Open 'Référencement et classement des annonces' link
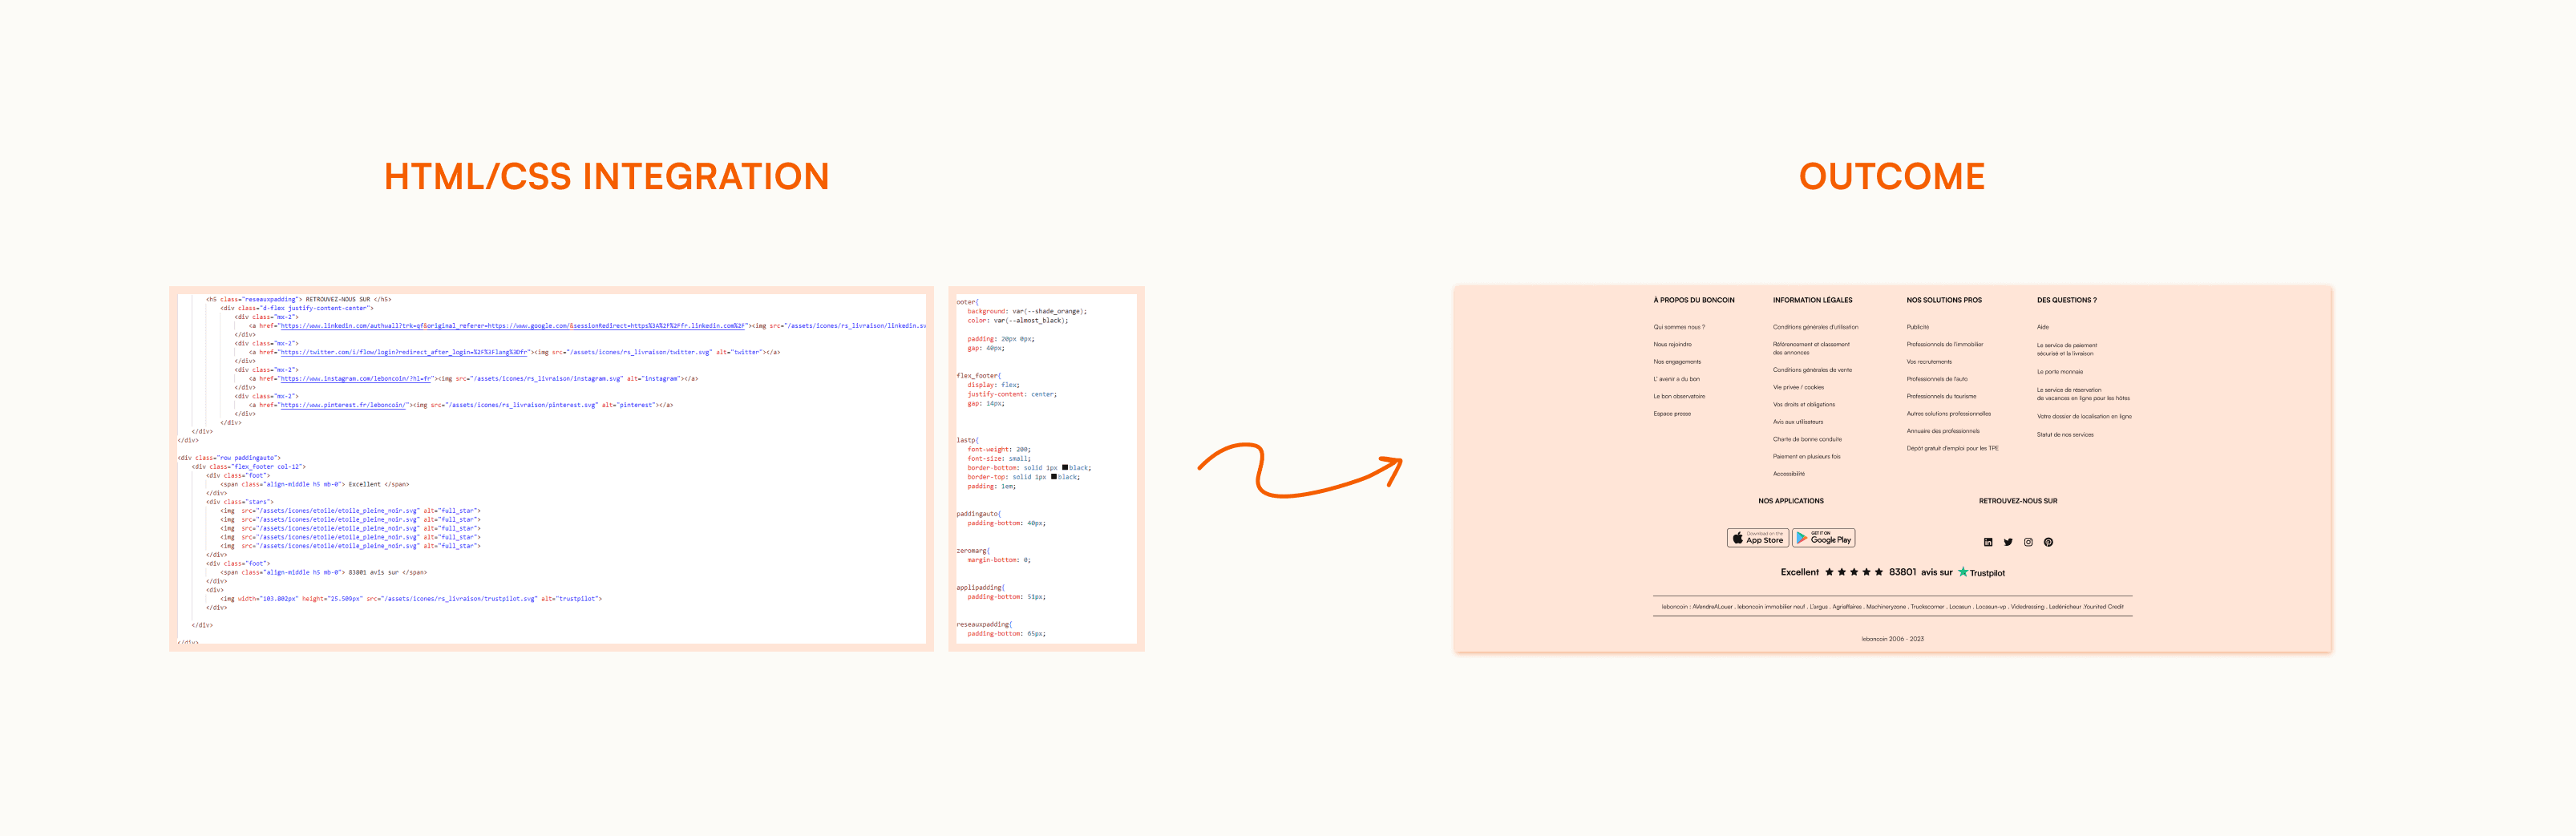This screenshot has height=836, width=2576. pos(1811,348)
